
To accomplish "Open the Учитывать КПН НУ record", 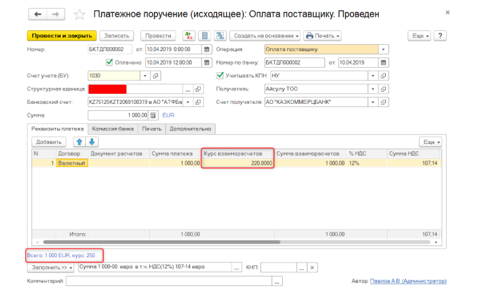I will click(x=383, y=76).
